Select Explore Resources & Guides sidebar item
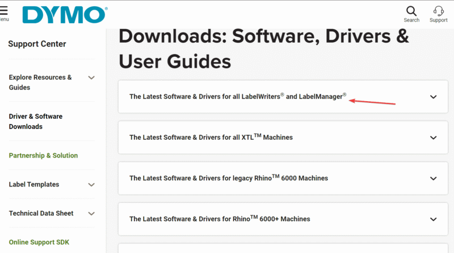Viewport: 454px width, 253px height. pyautogui.click(x=40, y=82)
